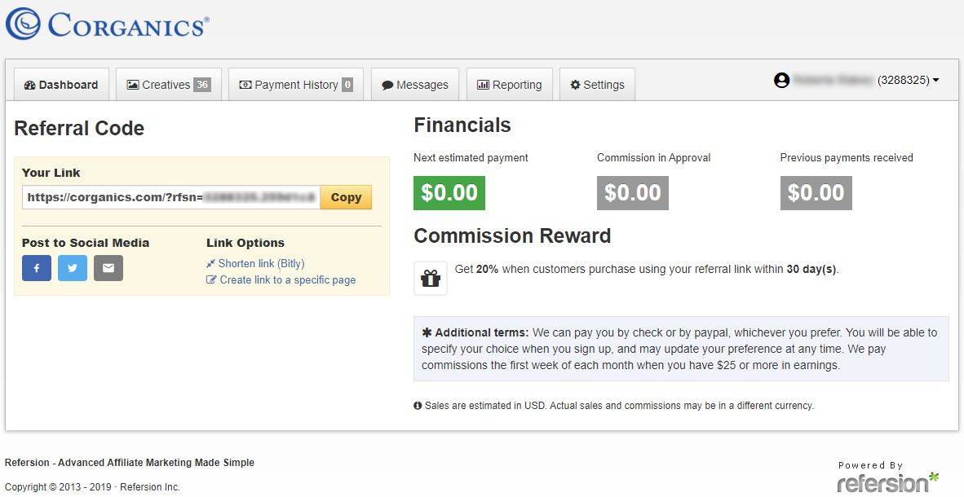Click the sales info circle icon
The width and height of the screenshot is (964, 497).
click(418, 406)
